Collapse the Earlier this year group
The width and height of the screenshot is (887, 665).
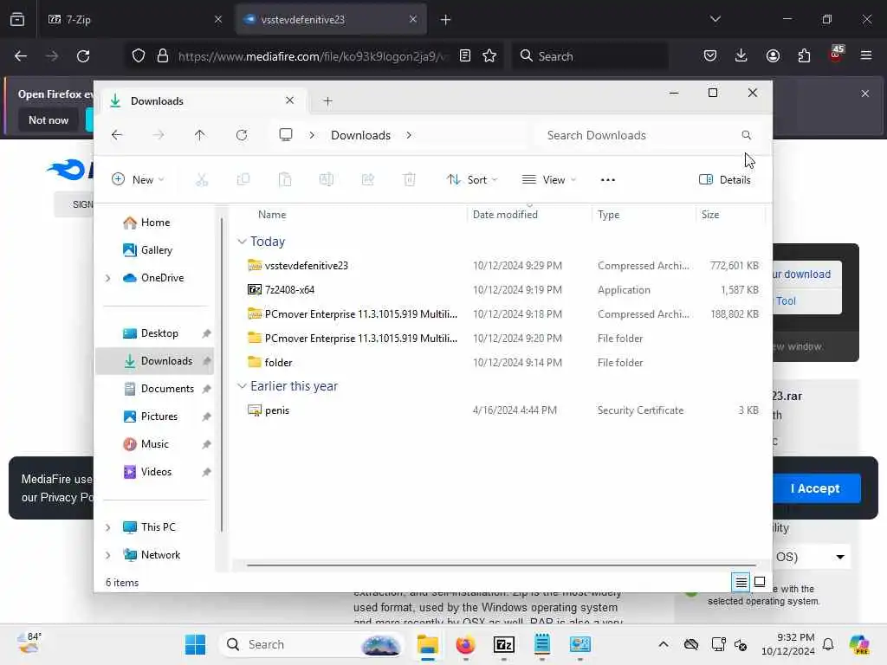[x=242, y=386]
